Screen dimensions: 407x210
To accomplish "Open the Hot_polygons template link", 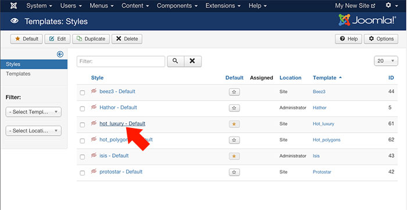I will pos(327,140).
